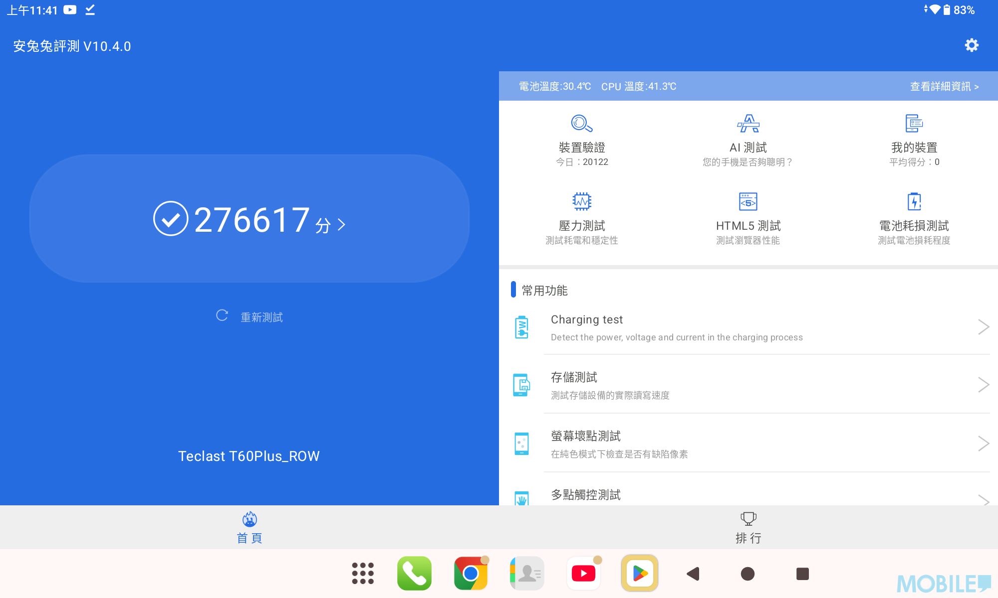This screenshot has width=998, height=598.
Task: Open the battery wear test icon
Action: pyautogui.click(x=914, y=201)
